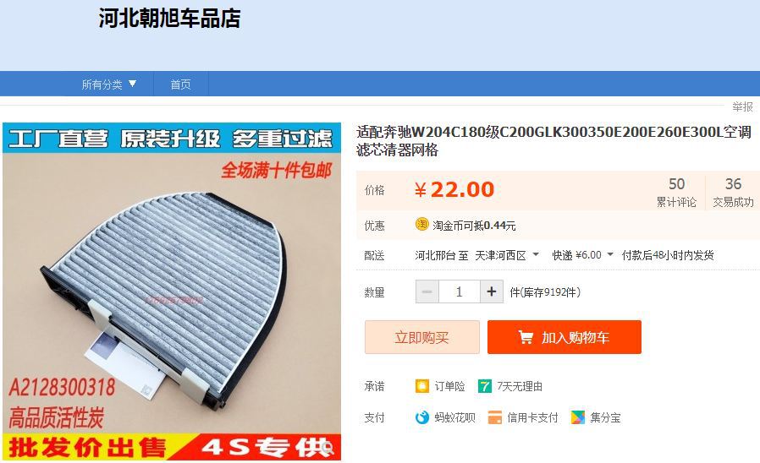
Task: Click the 信用卡支付 credit card icon
Action: click(x=495, y=417)
